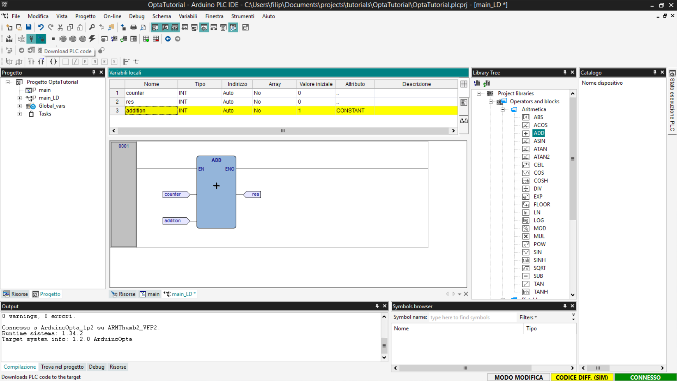Expand the Global_vars tree node
The width and height of the screenshot is (677, 381).
pyautogui.click(x=20, y=106)
